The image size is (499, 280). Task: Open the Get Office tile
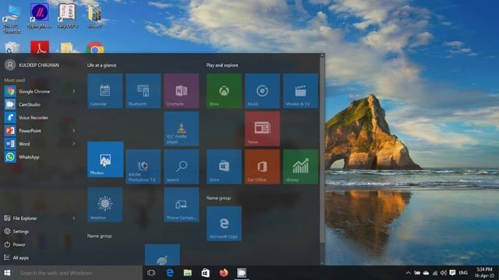click(262, 166)
